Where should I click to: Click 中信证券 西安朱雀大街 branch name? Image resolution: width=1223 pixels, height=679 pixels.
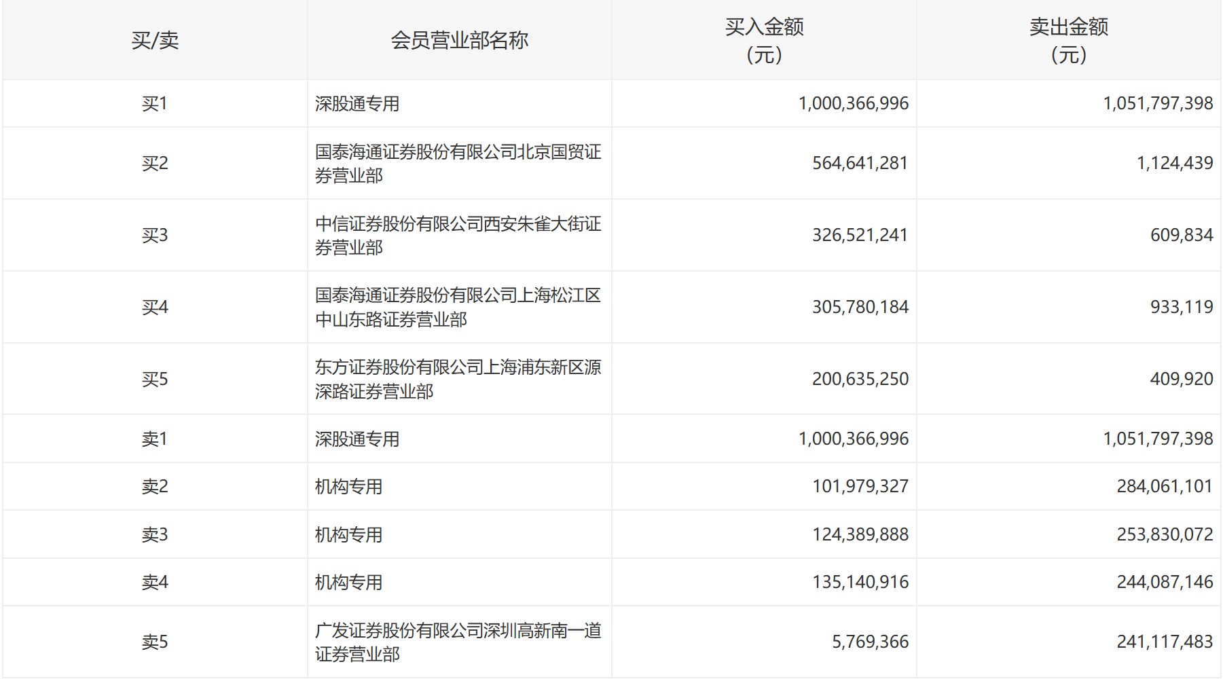point(458,236)
